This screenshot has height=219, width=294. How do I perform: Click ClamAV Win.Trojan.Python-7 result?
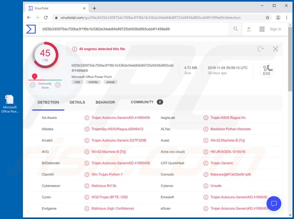[x=107, y=174]
